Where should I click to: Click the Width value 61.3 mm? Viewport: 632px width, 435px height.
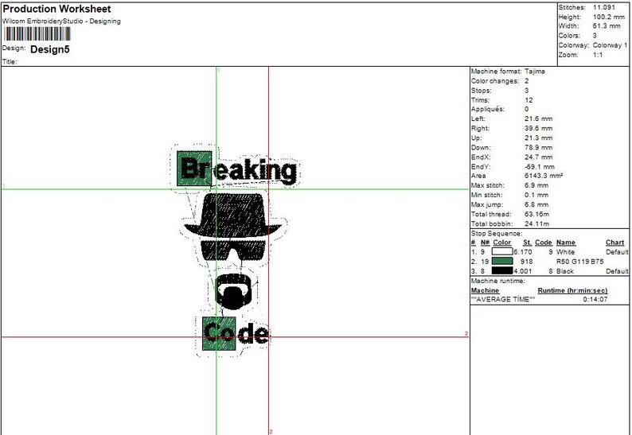pyautogui.click(x=607, y=26)
